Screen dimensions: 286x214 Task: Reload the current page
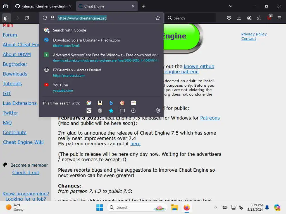[27, 18]
